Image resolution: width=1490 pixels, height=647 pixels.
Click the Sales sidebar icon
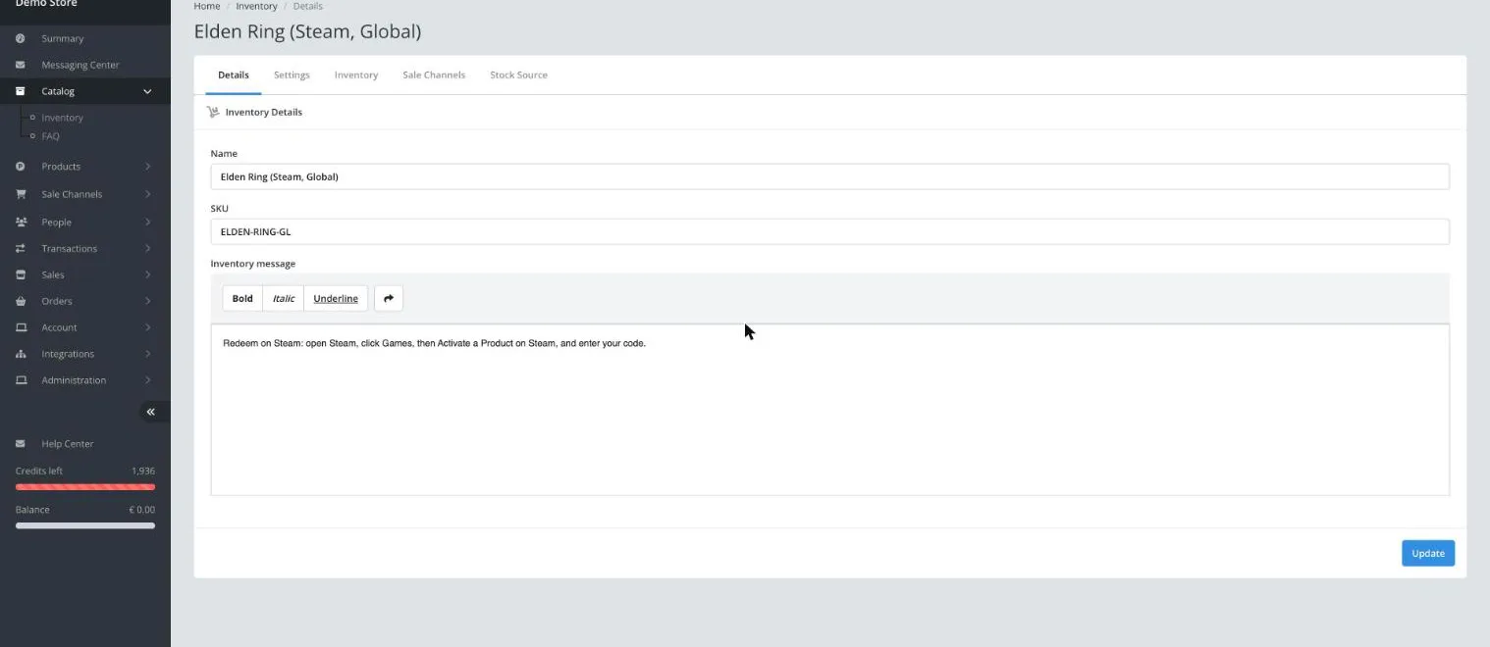click(21, 274)
